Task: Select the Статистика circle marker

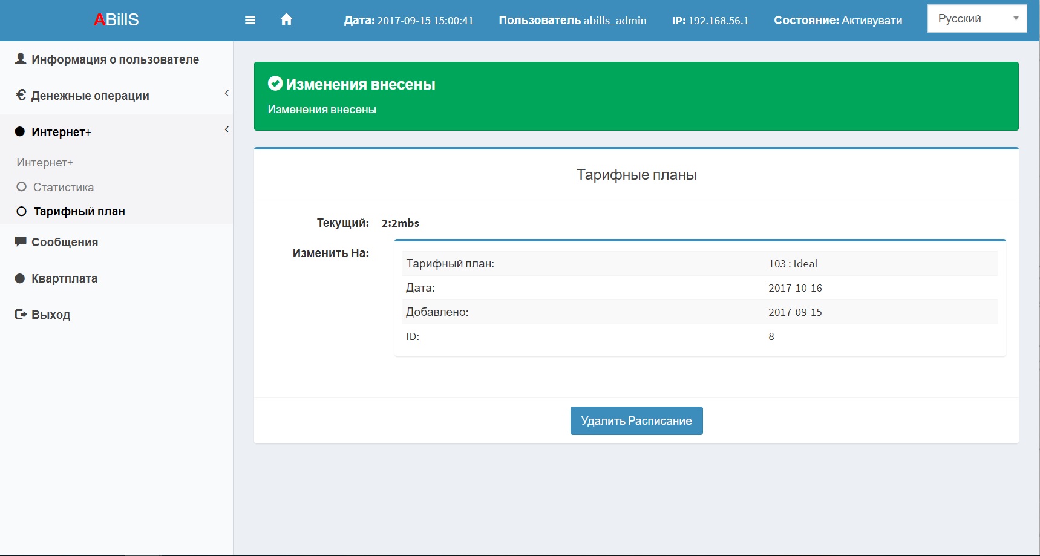Action: 22,186
